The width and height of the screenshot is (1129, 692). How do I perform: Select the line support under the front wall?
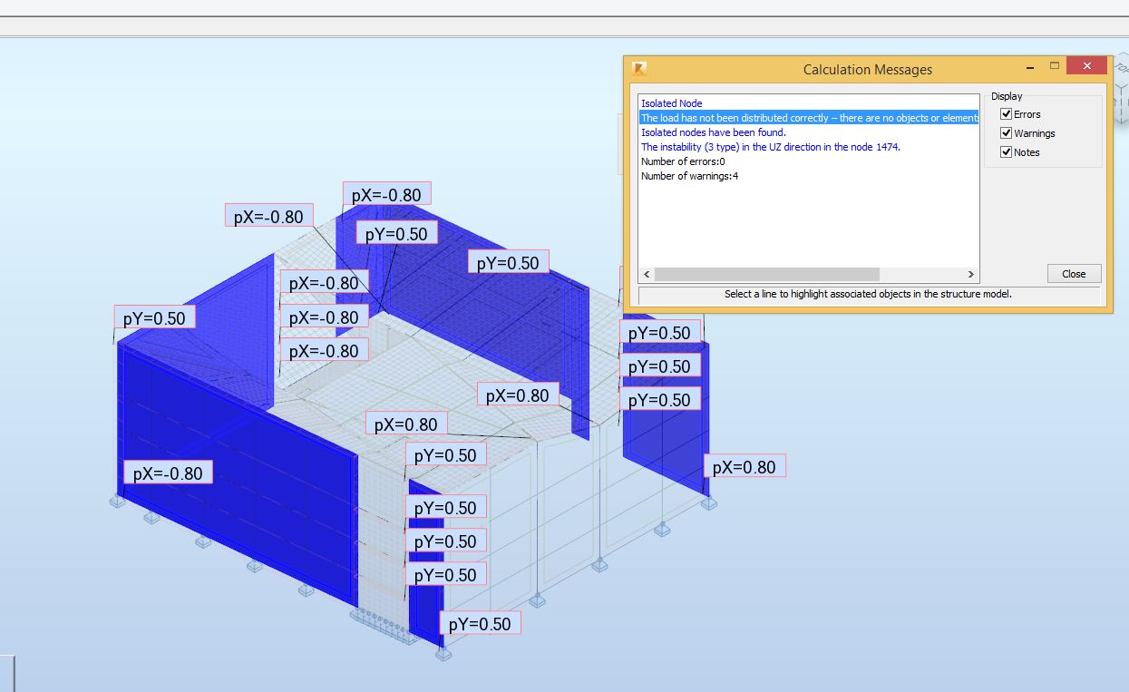(383, 626)
